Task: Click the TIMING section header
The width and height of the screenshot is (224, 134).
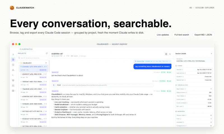Action: tap(180, 66)
